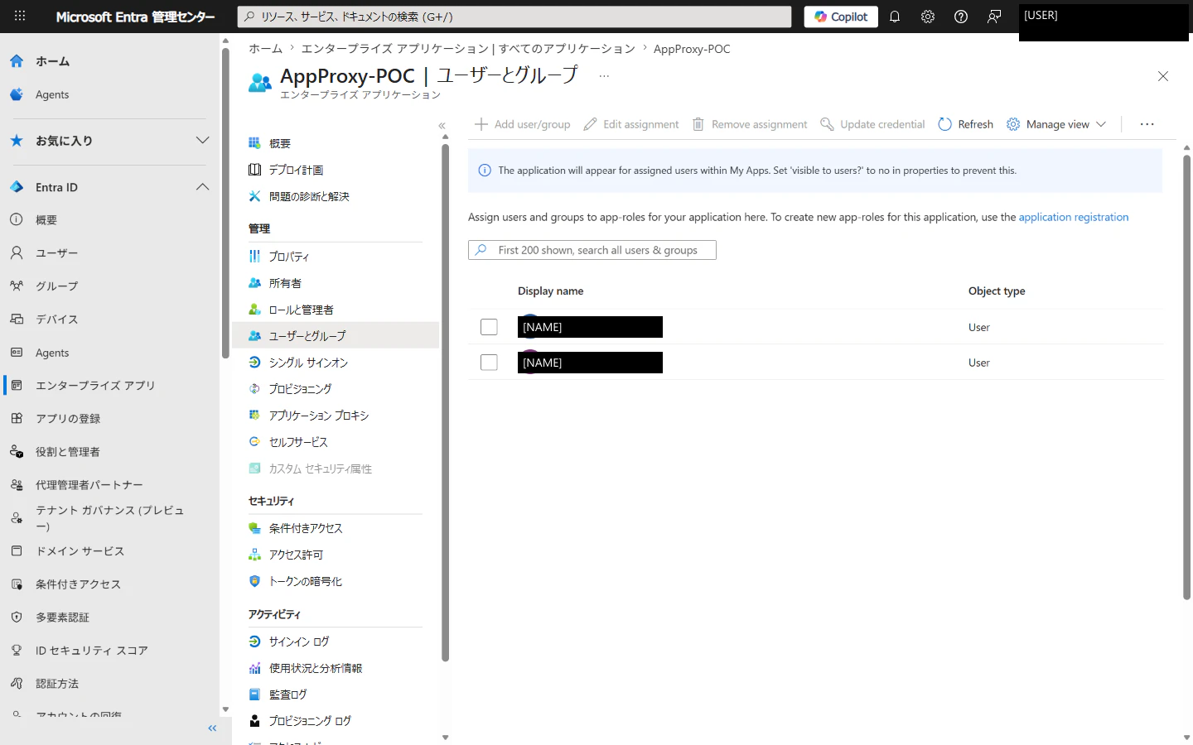Open プロビジョニング menu item under 管理
This screenshot has height=745, width=1193.
[300, 389]
